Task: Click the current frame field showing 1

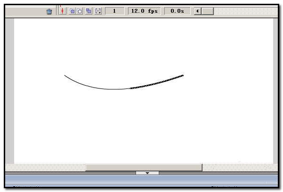Action: pyautogui.click(x=114, y=11)
